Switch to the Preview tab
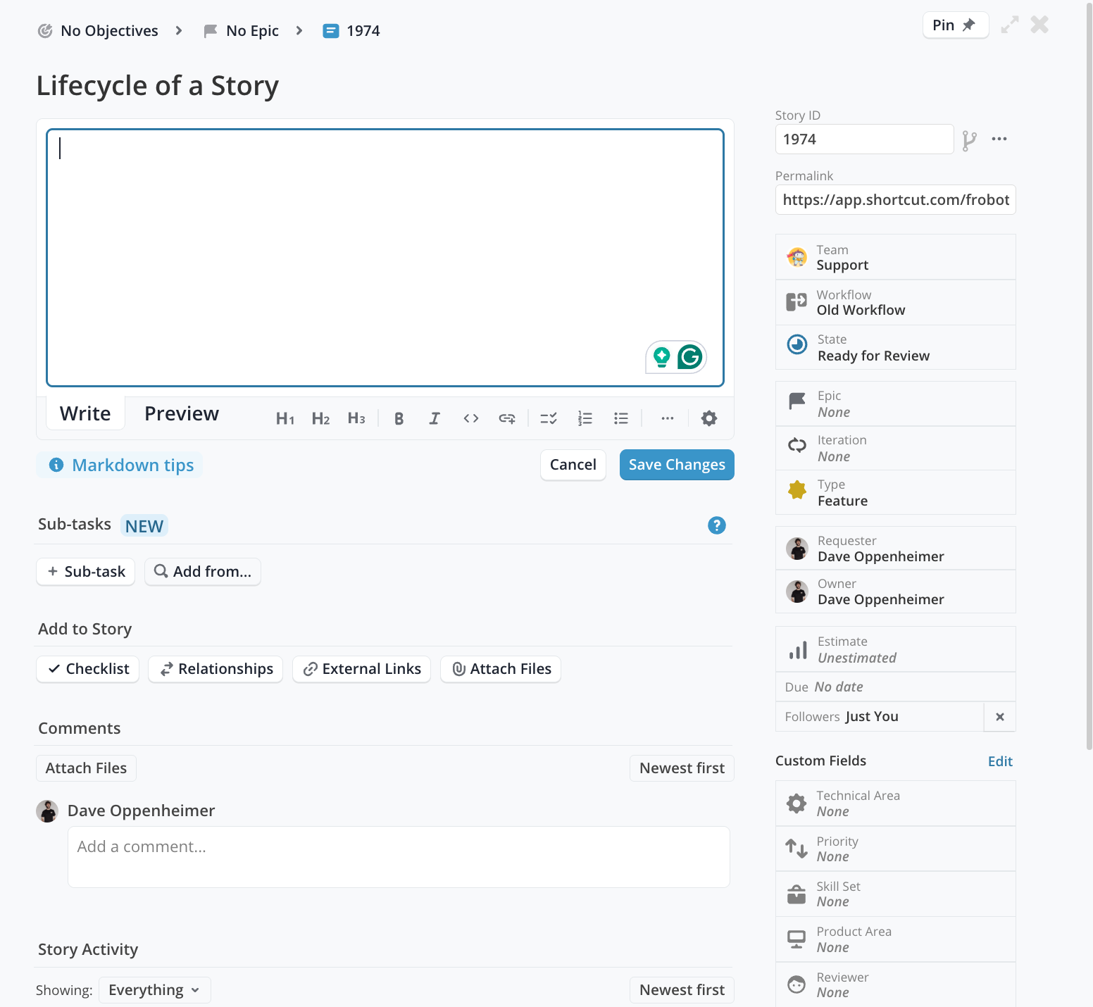 [x=182, y=414]
